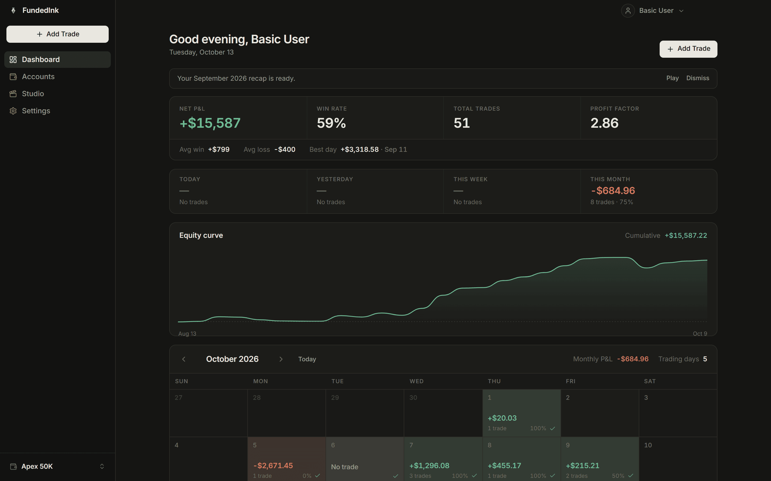Click the Win Rate 59% value
This screenshot has height=481, width=771.
coord(331,123)
